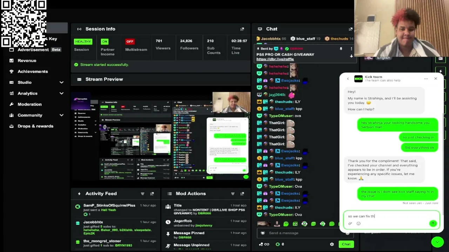
Task: Pop out the Activity Feed panel
Action: (152, 194)
